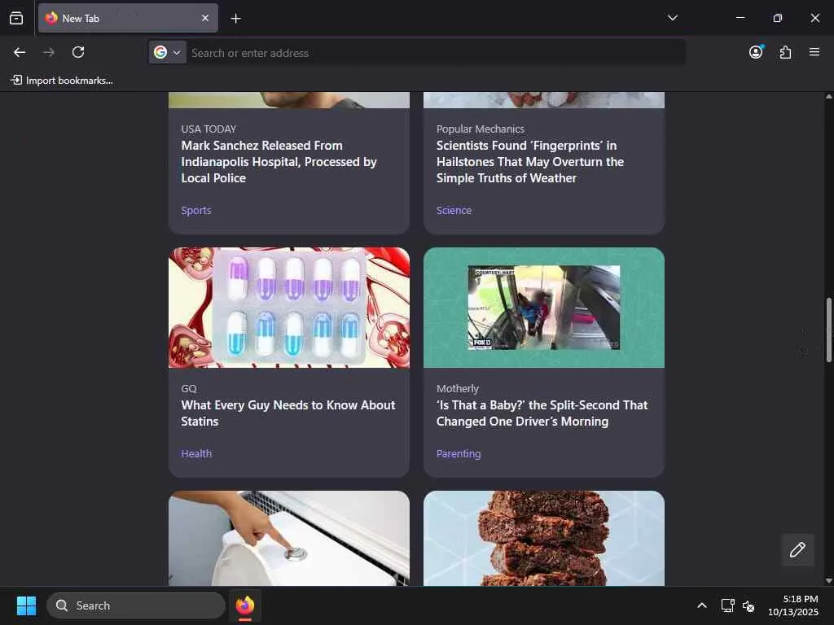
Task: Click the Parenting topic link
Action: point(459,454)
